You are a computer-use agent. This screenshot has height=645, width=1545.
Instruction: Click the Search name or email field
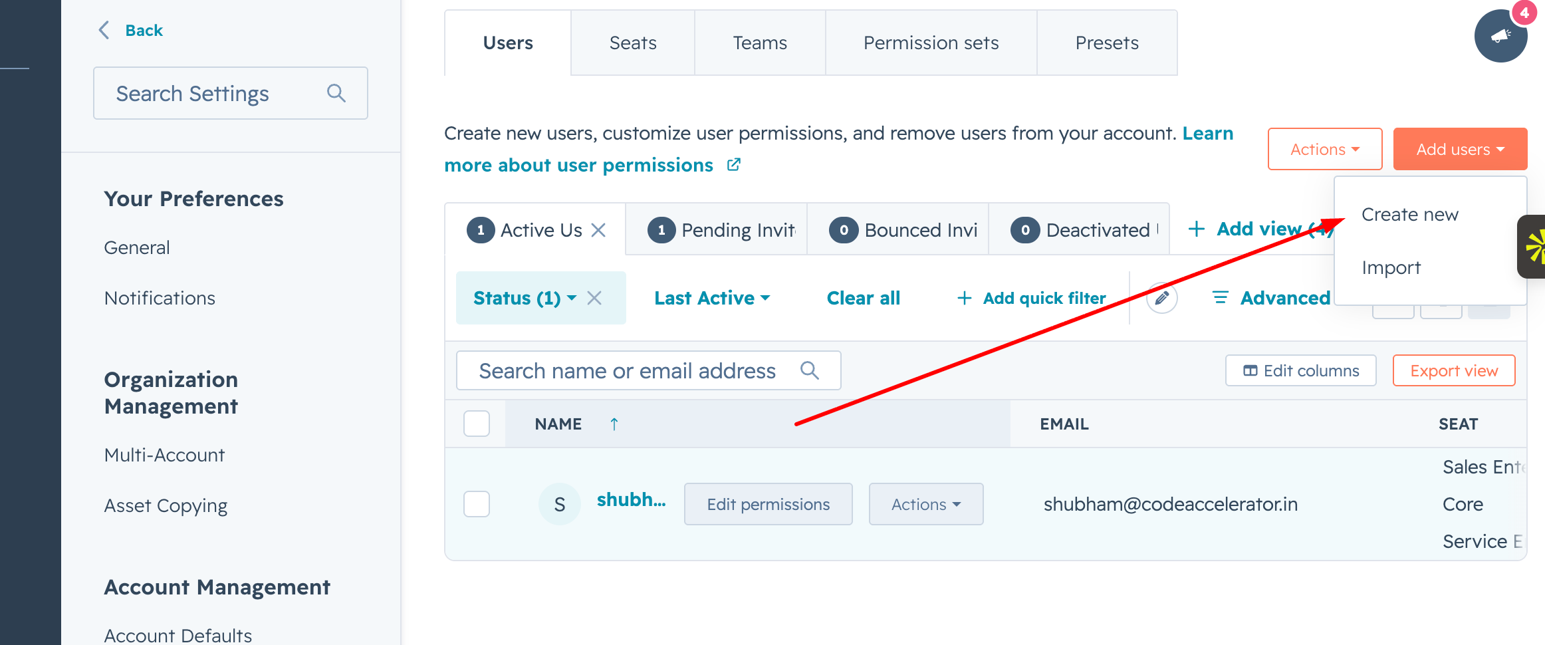coord(627,370)
